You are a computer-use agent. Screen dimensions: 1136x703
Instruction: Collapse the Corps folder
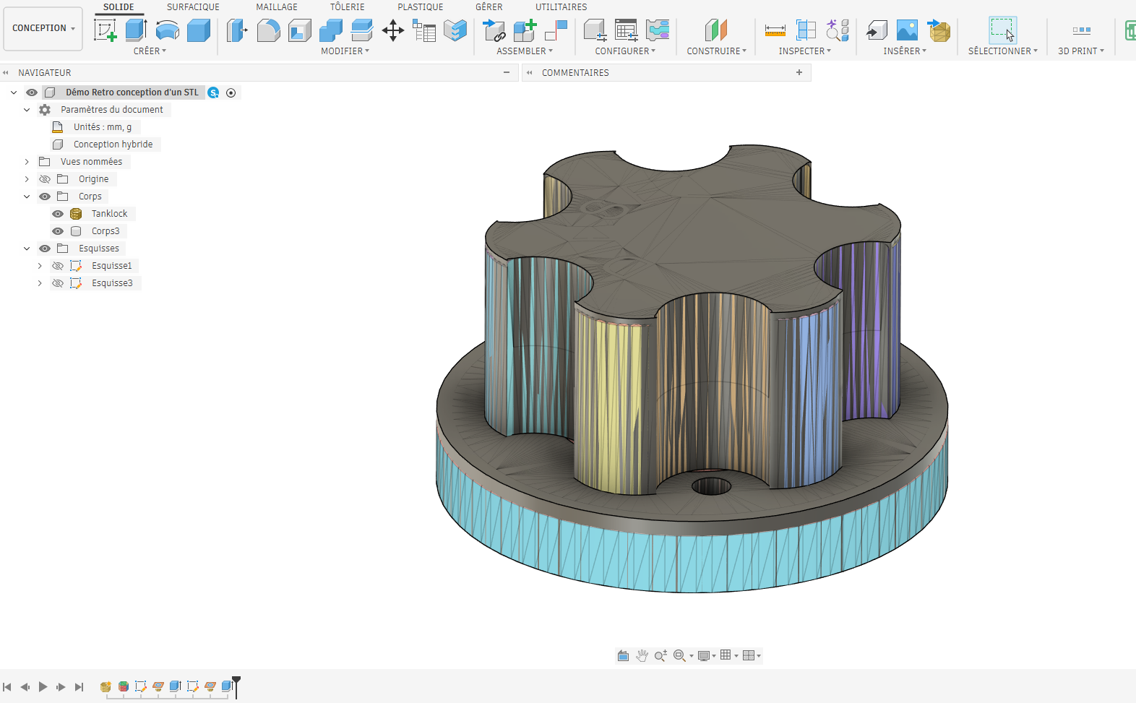[27, 197]
